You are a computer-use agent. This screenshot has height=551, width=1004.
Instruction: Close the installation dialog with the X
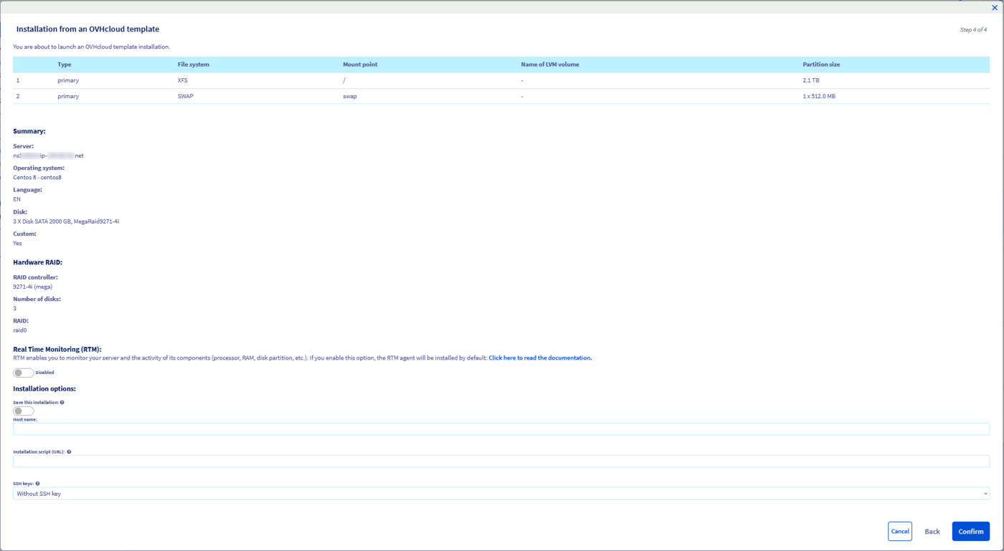coord(994,8)
